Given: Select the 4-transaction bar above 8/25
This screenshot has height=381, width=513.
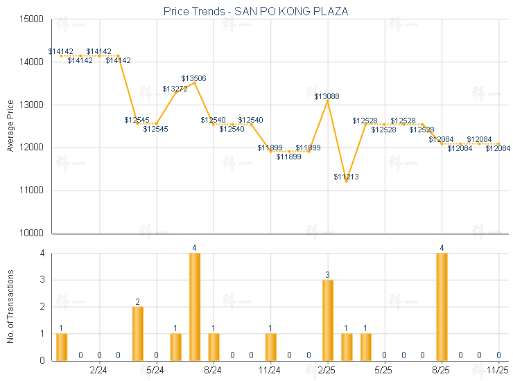Looking at the screenshot, I should point(442,307).
